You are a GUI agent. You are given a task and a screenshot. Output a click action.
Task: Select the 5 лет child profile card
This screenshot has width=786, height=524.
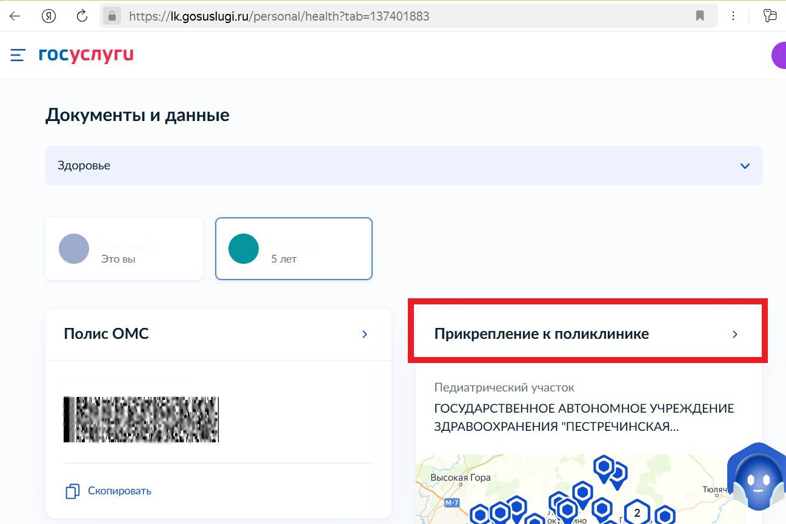click(x=293, y=248)
